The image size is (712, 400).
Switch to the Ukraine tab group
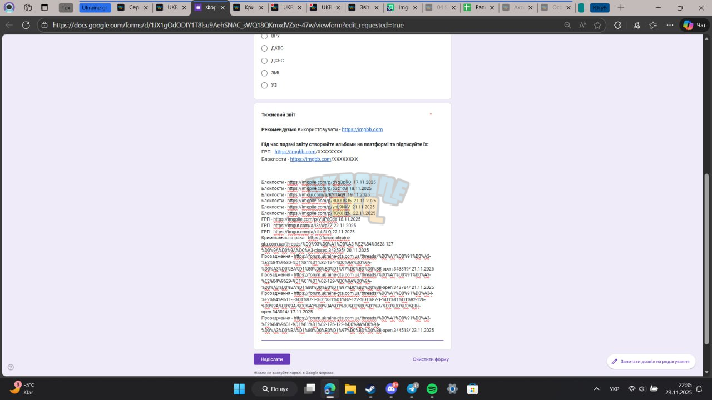pos(95,8)
